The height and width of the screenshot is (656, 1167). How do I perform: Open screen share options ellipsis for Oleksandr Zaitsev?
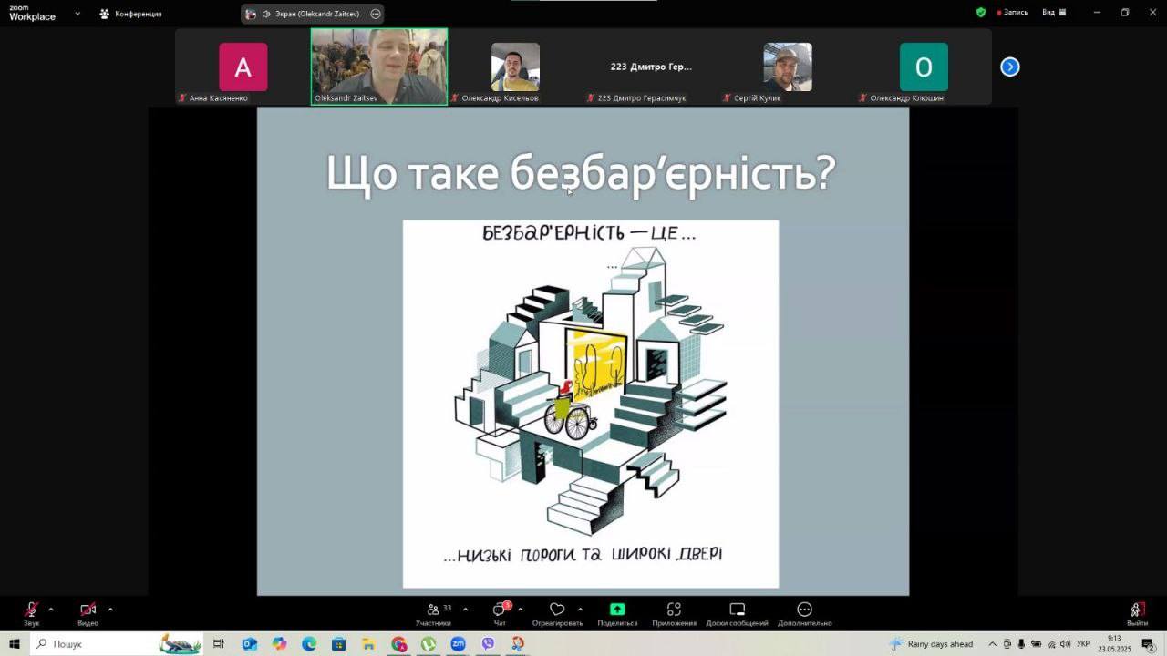pos(375,14)
